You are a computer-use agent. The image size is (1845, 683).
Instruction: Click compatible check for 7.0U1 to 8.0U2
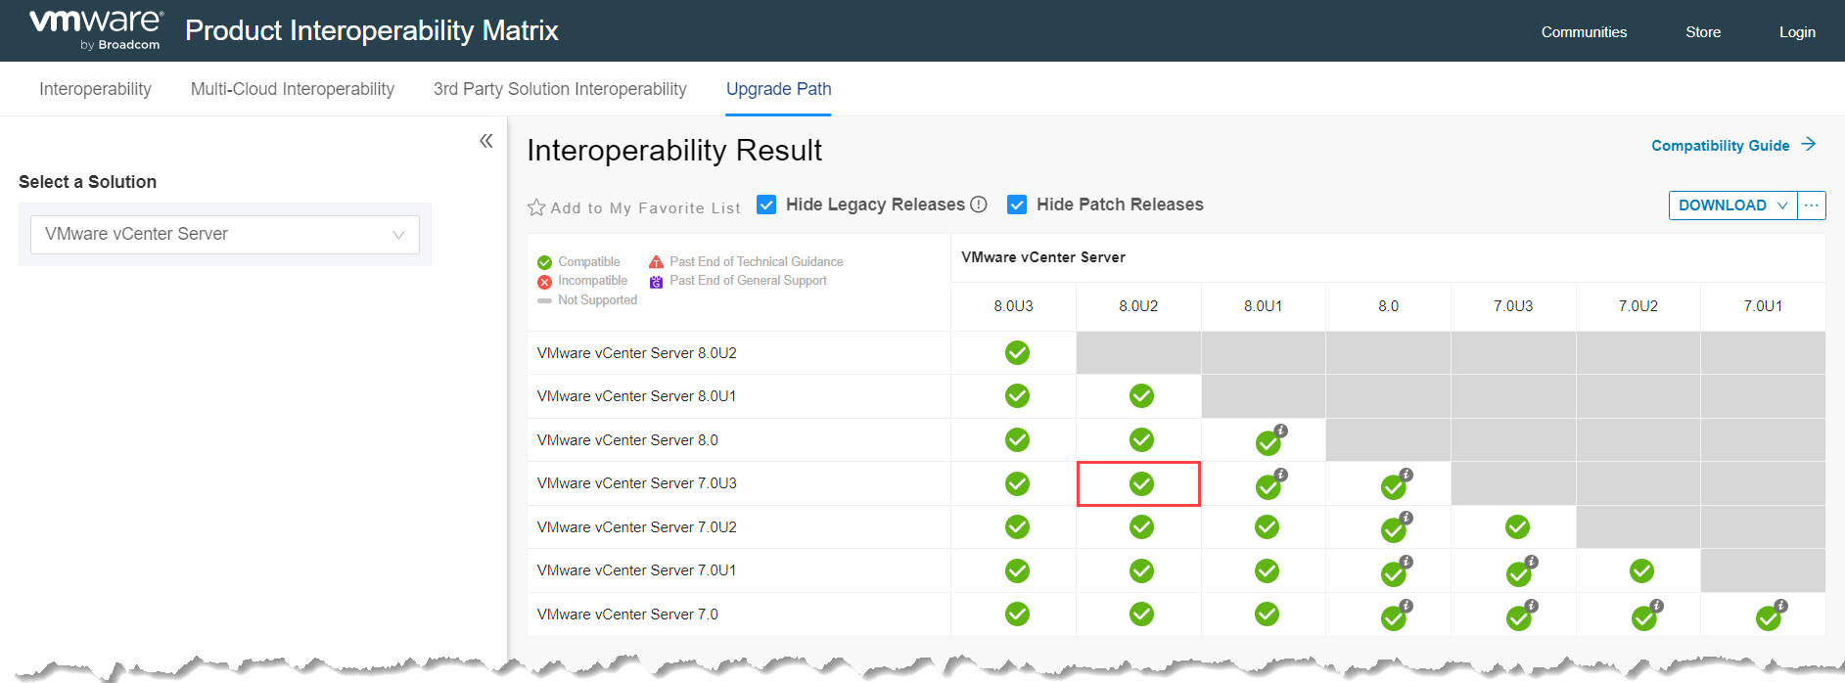point(1141,570)
